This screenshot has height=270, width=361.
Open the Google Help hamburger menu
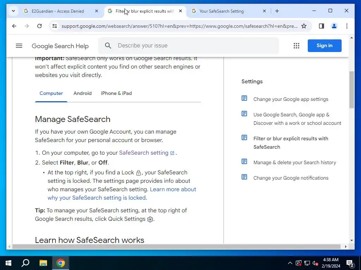[19, 46]
